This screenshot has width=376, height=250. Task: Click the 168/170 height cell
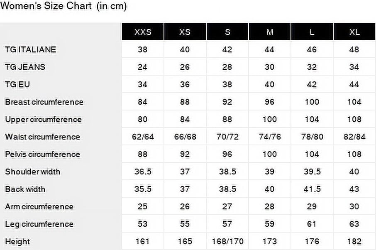pyautogui.click(x=227, y=241)
